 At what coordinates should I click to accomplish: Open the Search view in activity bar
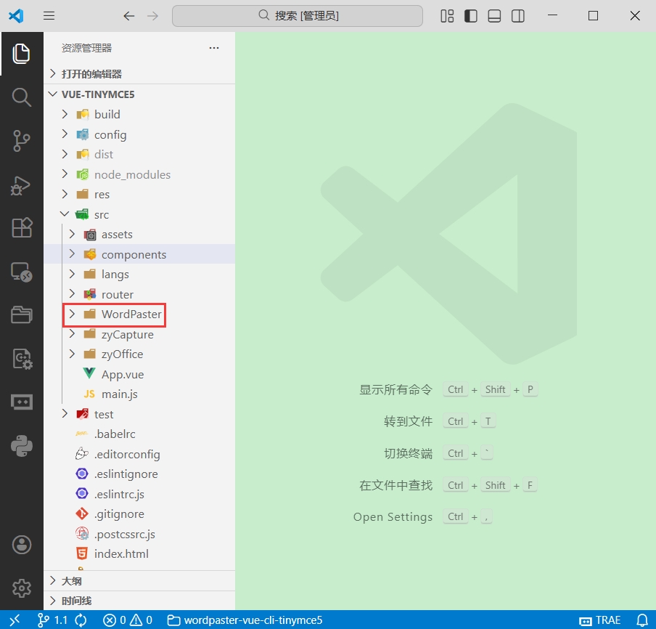pyautogui.click(x=21, y=97)
